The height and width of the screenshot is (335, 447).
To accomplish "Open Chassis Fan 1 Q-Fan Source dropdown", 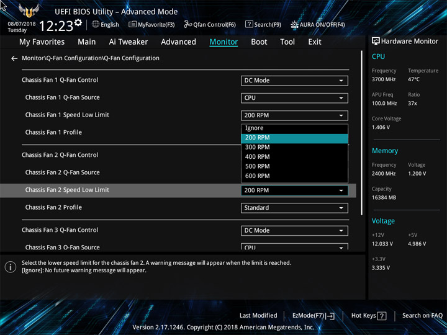I will tap(294, 98).
